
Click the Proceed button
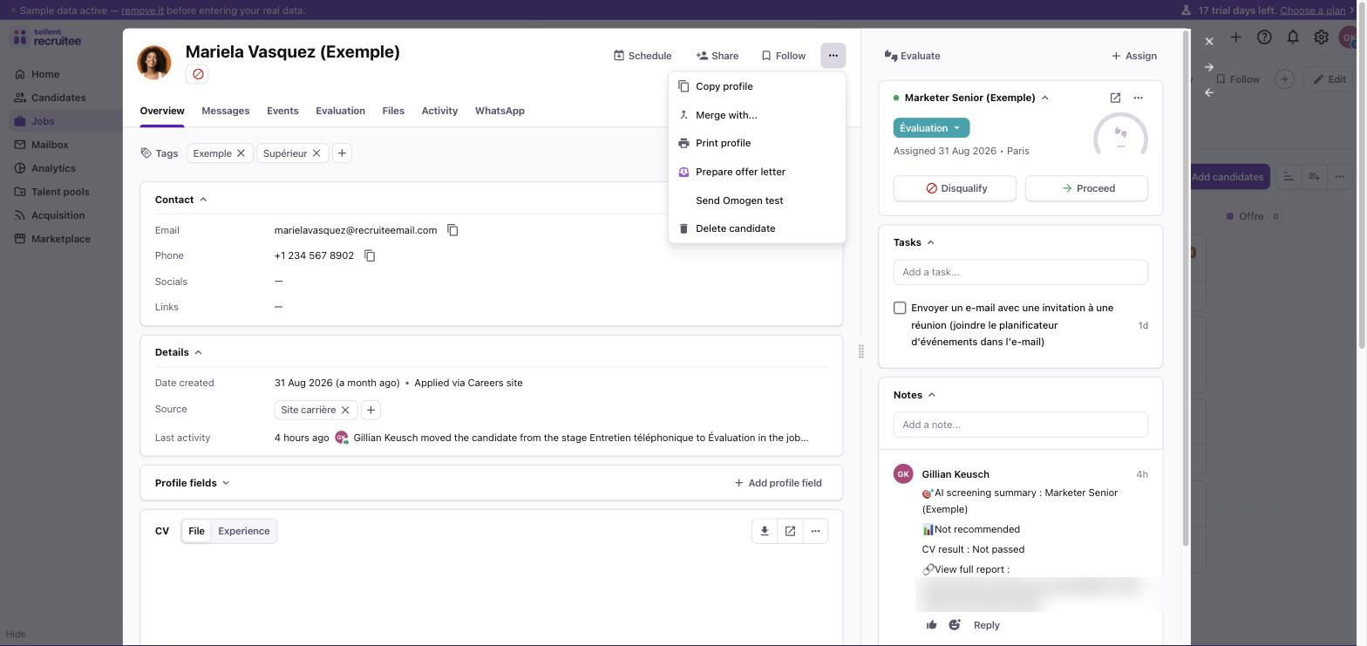tap(1086, 188)
